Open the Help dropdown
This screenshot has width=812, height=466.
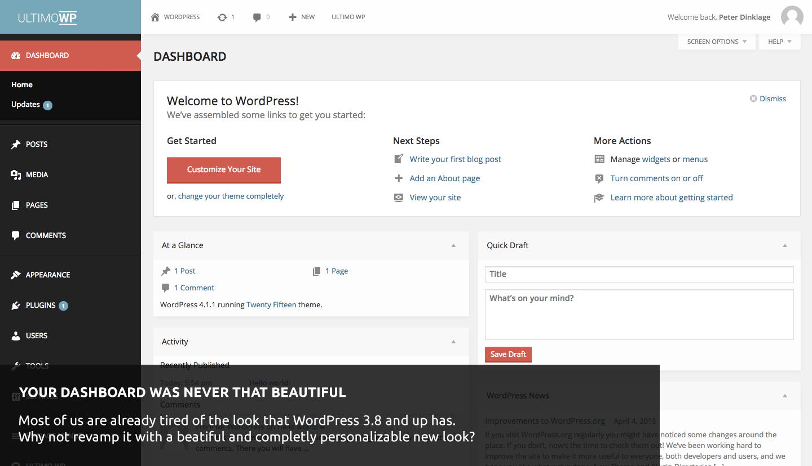click(x=780, y=42)
